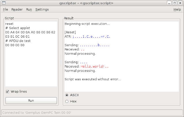Open the Reader menu
The image size is (184, 117).
(17, 9)
